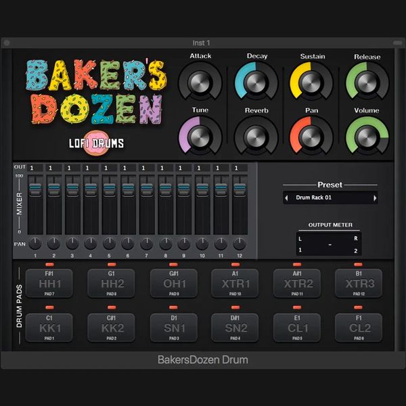Trigger the HH1 drum pad
This screenshot has height=406, width=406.
click(49, 284)
